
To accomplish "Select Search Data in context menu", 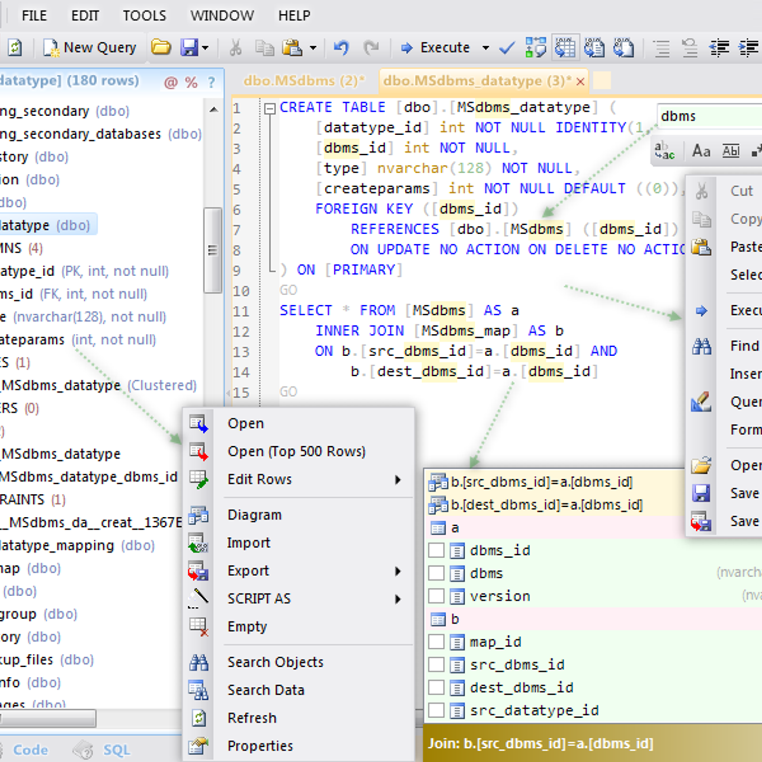I will [x=299, y=690].
